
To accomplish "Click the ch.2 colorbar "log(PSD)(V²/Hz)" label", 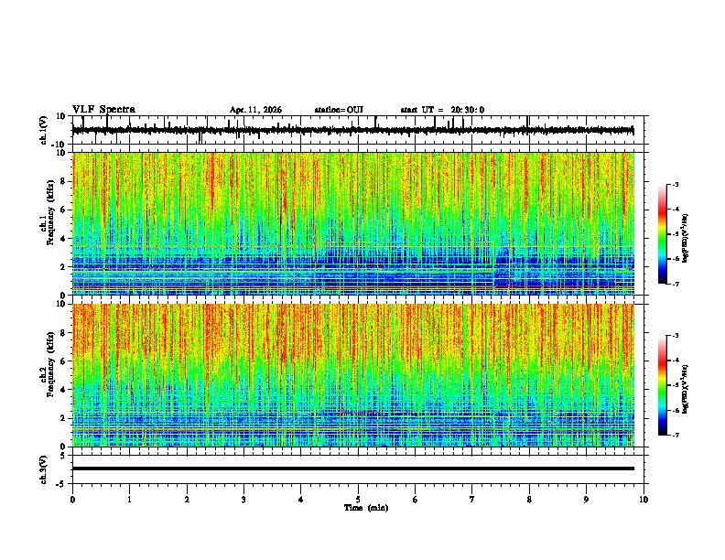I will point(686,389).
